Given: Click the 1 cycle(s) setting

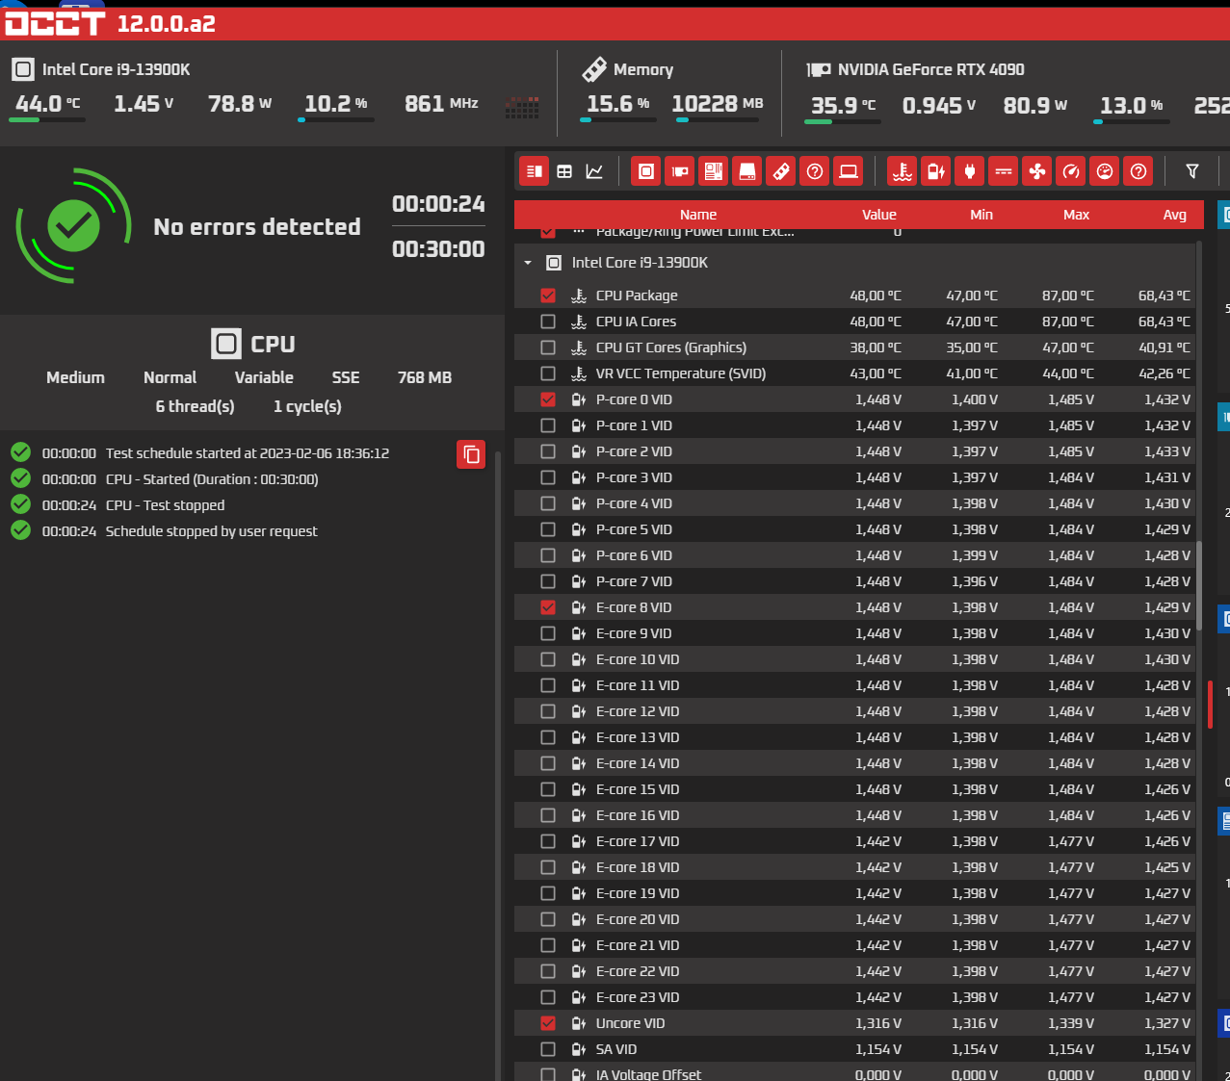Looking at the screenshot, I should point(307,406).
